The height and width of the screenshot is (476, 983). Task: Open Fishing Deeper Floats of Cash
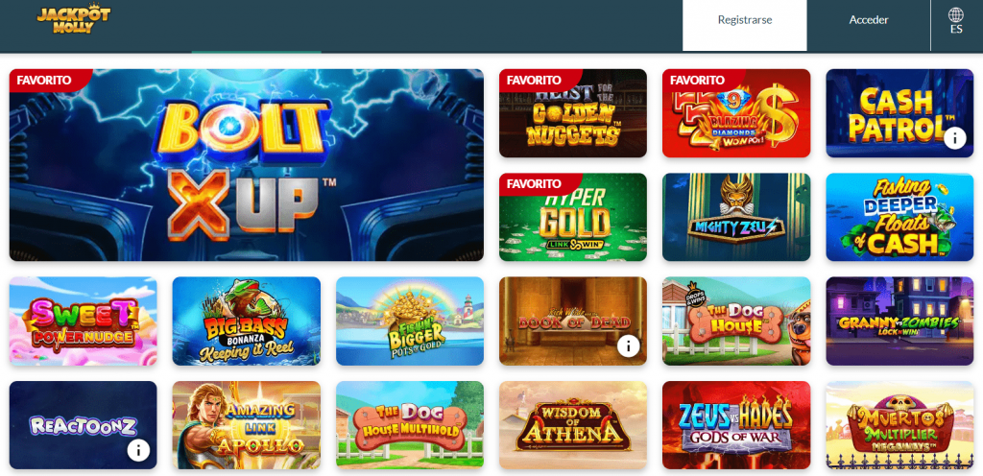click(x=899, y=217)
